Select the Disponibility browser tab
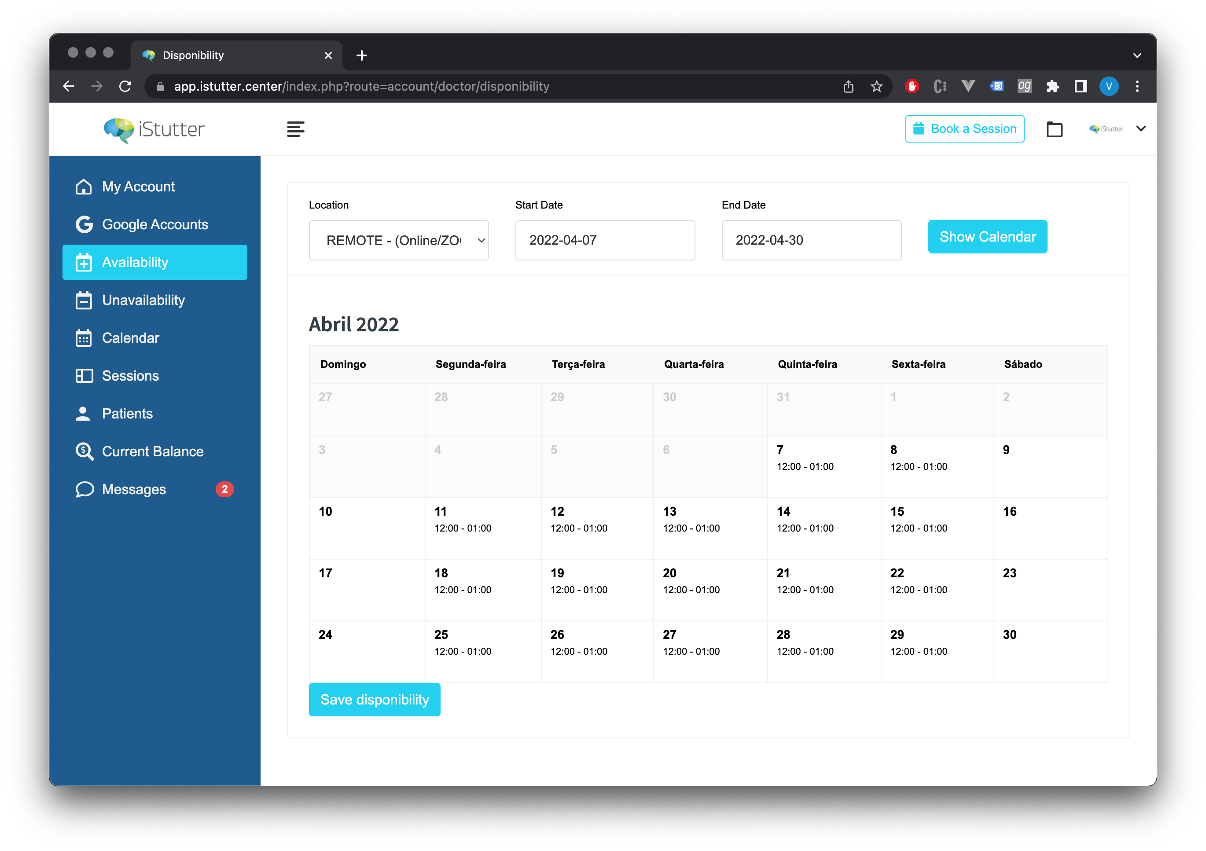Screen dimensions: 1206x851 click(x=236, y=55)
